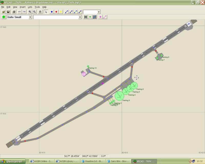Toggle the red dot node tool

point(56,12)
